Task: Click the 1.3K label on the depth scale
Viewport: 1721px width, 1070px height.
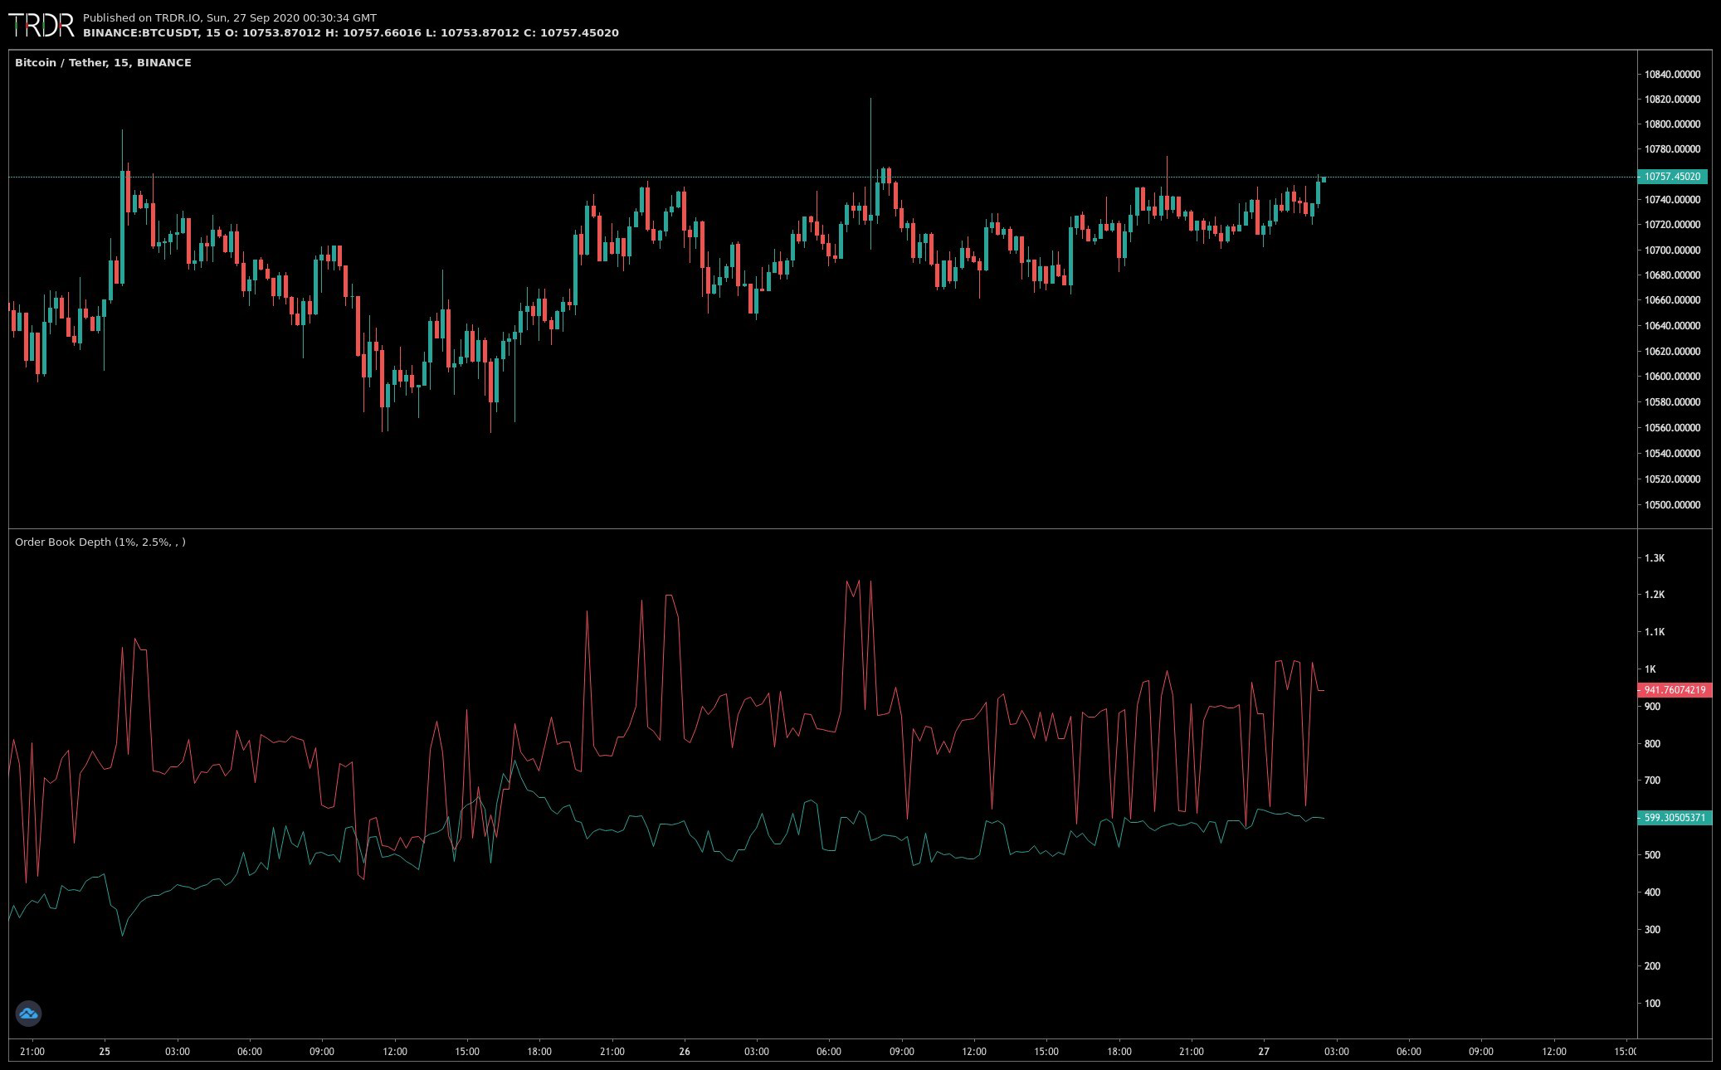Action: coord(1655,558)
